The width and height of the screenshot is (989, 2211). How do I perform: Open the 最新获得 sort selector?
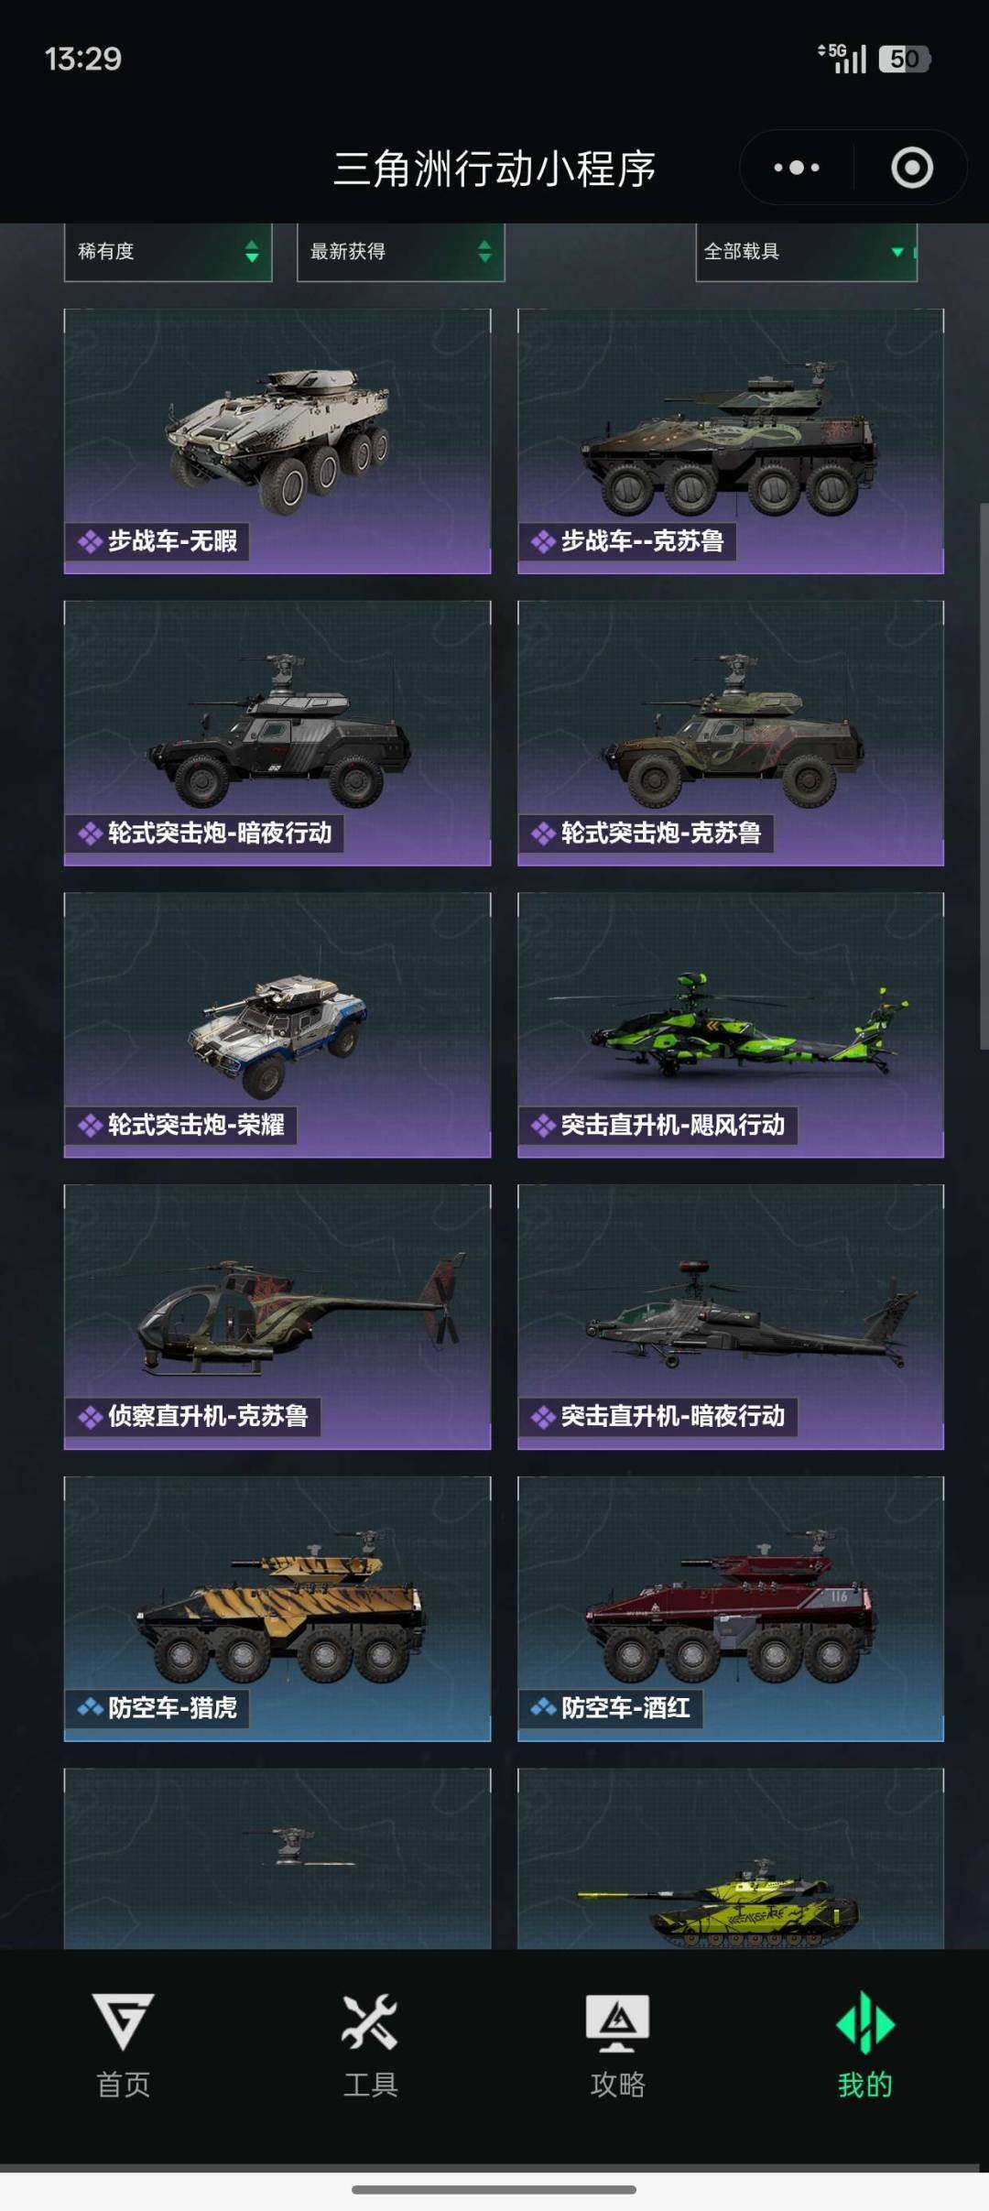click(401, 252)
